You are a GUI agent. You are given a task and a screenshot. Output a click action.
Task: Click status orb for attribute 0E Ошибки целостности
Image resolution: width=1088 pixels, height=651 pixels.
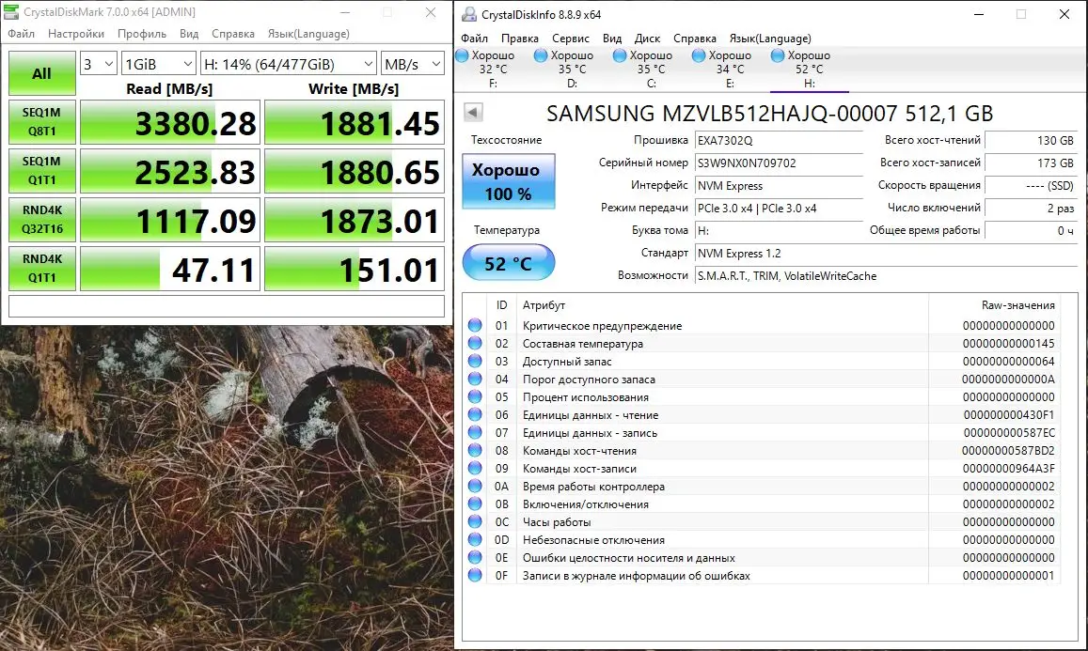point(475,558)
